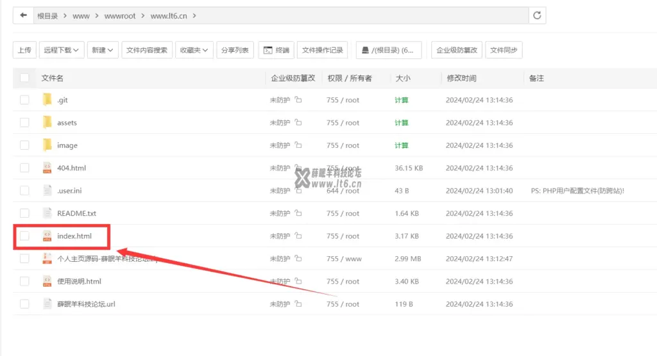
Task: Click lock icon in README.txt row
Action: (298, 213)
